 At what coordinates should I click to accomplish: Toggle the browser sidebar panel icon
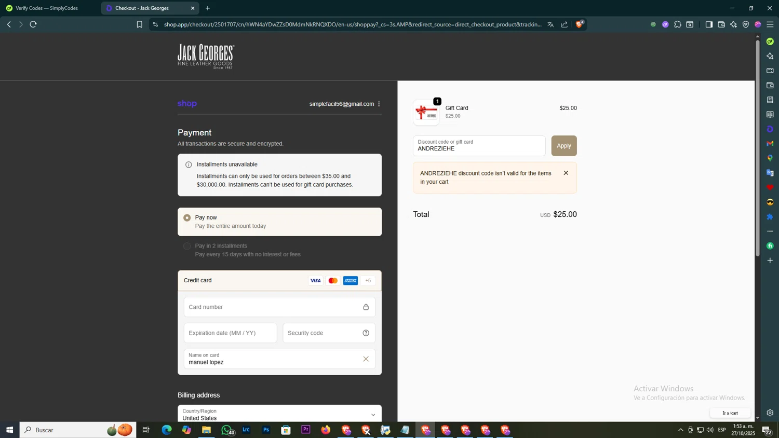click(709, 24)
